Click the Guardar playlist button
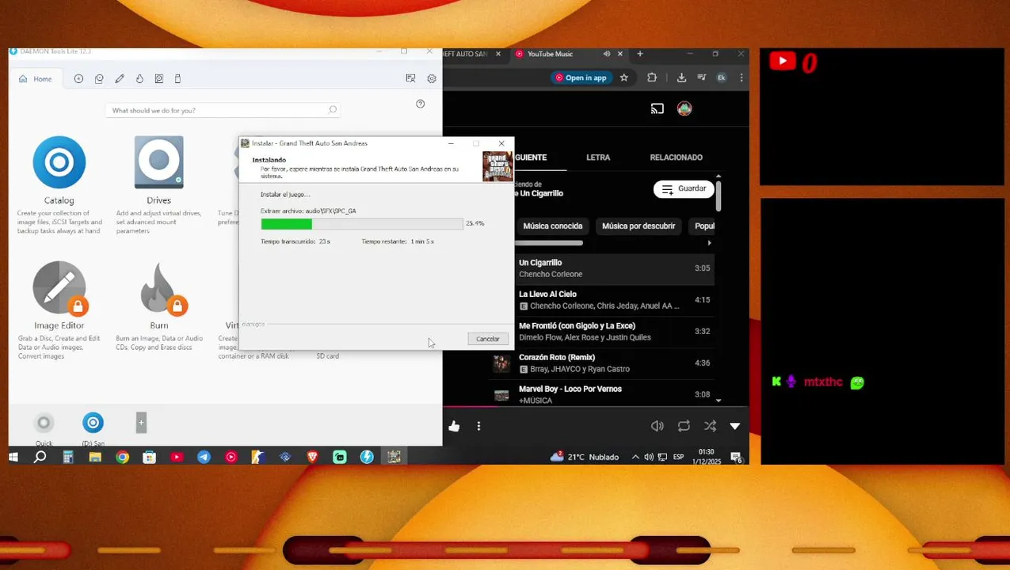Image resolution: width=1010 pixels, height=570 pixels. (x=684, y=189)
